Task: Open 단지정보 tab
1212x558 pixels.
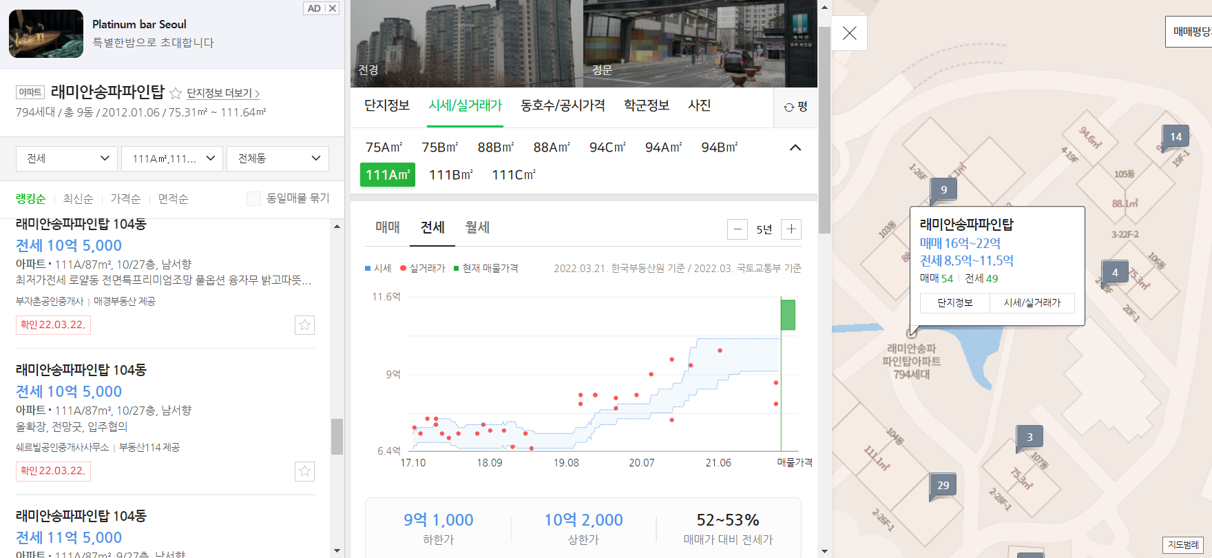Action: click(x=387, y=105)
